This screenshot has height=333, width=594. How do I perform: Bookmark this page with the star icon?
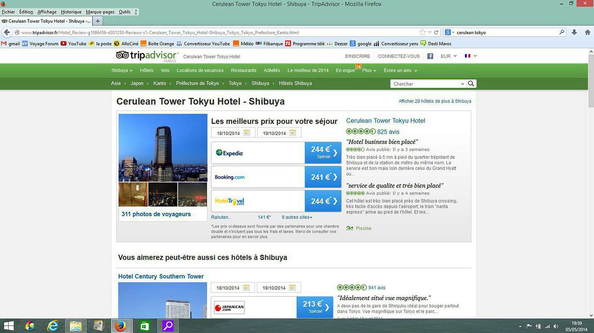click(423, 32)
